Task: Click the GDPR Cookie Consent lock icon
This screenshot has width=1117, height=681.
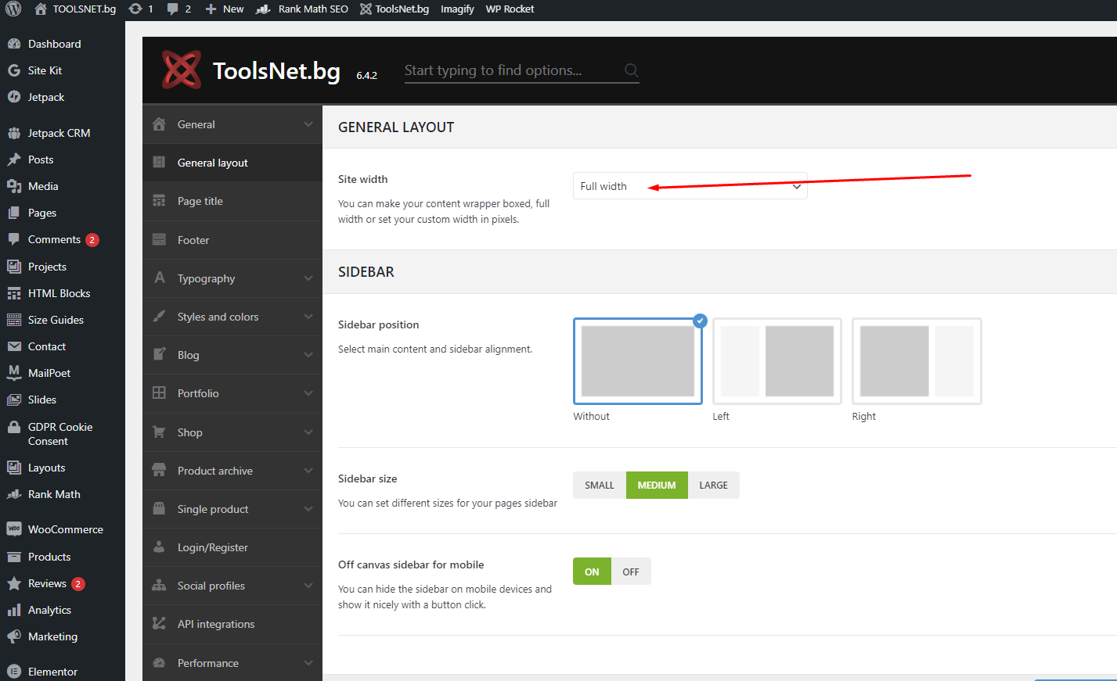Action: tap(14, 427)
